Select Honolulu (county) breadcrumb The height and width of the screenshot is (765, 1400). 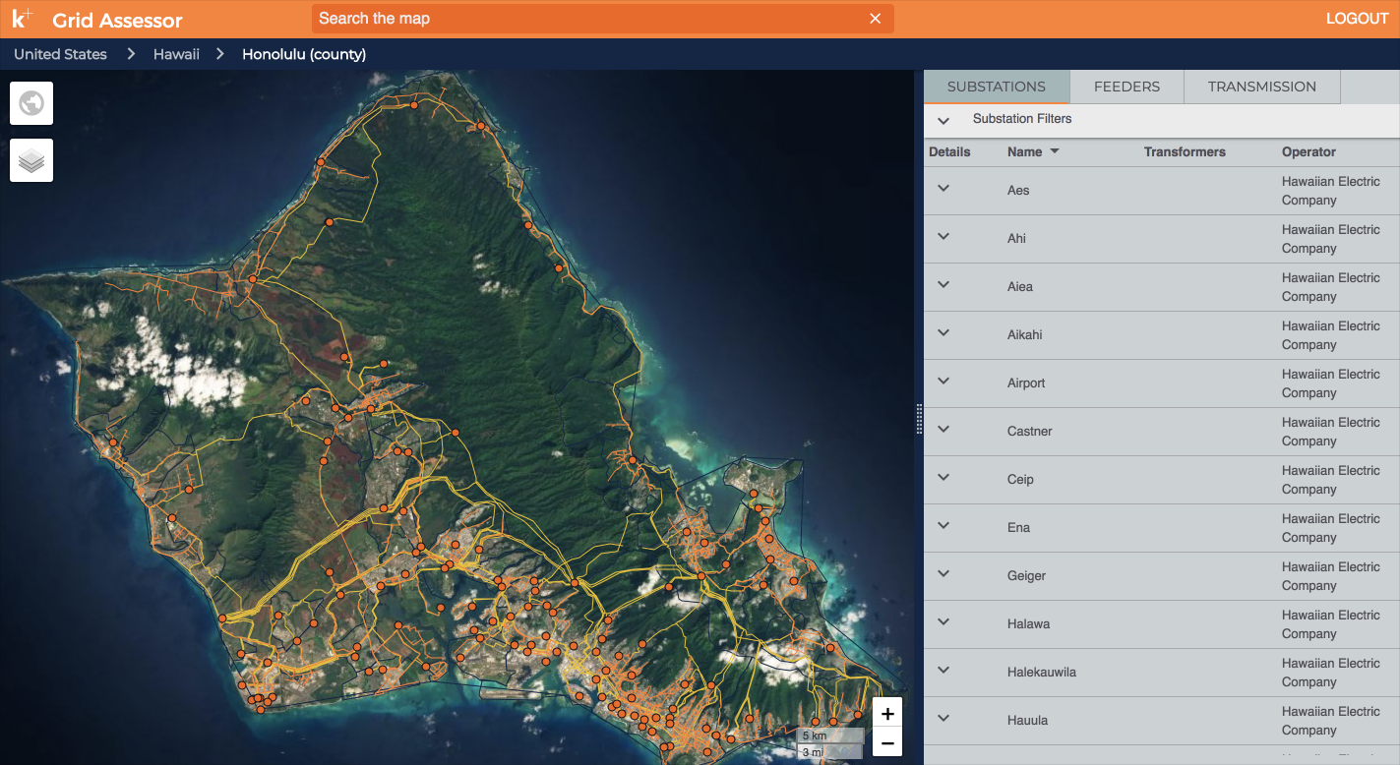304,54
